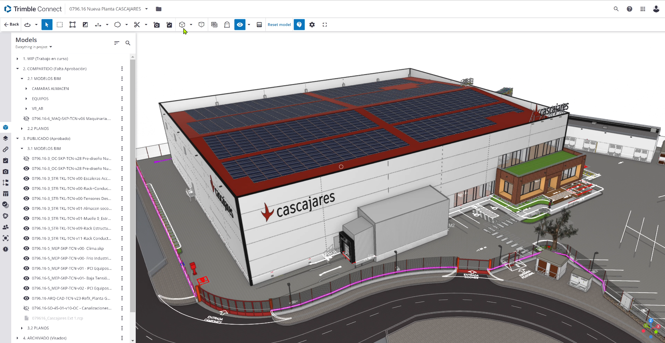Open viewer settings gear in toolbar
This screenshot has width=665, height=343.
[312, 25]
